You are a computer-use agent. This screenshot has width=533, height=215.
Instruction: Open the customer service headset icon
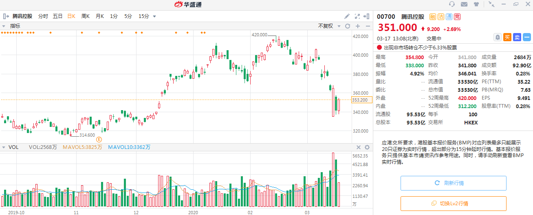point(452,4)
